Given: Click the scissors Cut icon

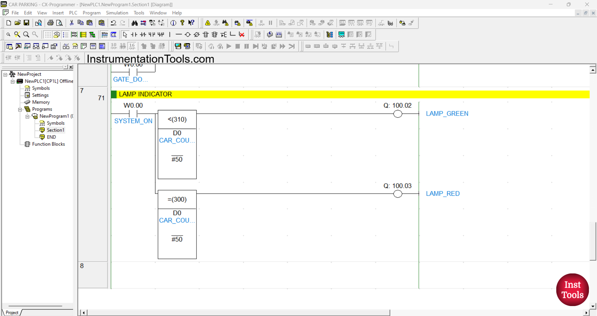Looking at the screenshot, I should point(72,23).
